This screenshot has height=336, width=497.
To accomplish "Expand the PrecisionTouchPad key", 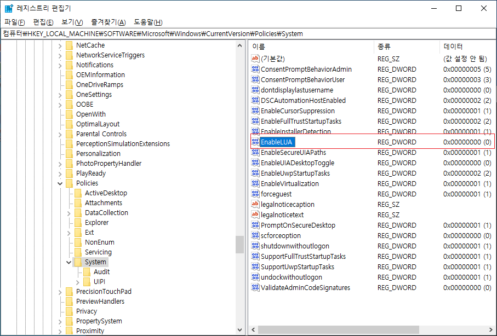I will point(60,292).
